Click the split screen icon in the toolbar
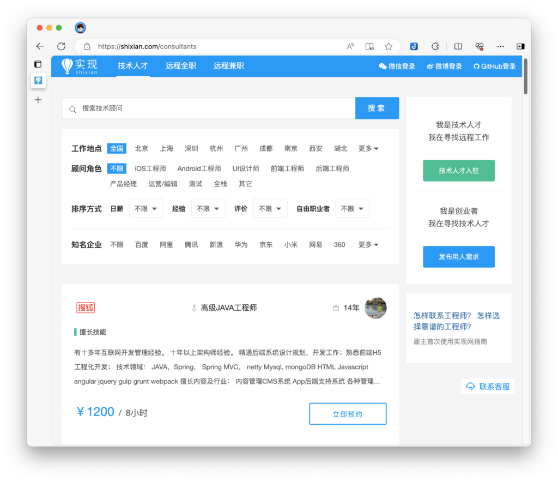Viewport: 558px width, 482px height. point(458,46)
